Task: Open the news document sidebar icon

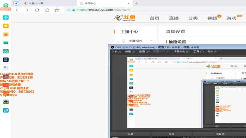Action: pos(6,68)
